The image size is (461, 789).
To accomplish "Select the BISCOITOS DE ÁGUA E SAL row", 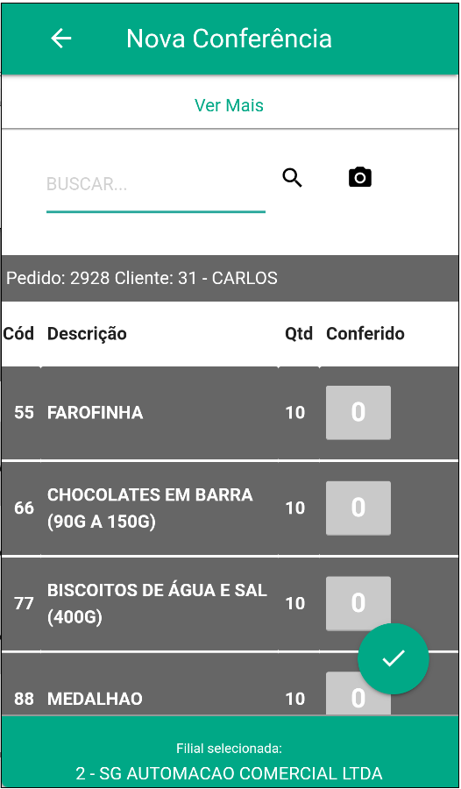I will 230,603.
